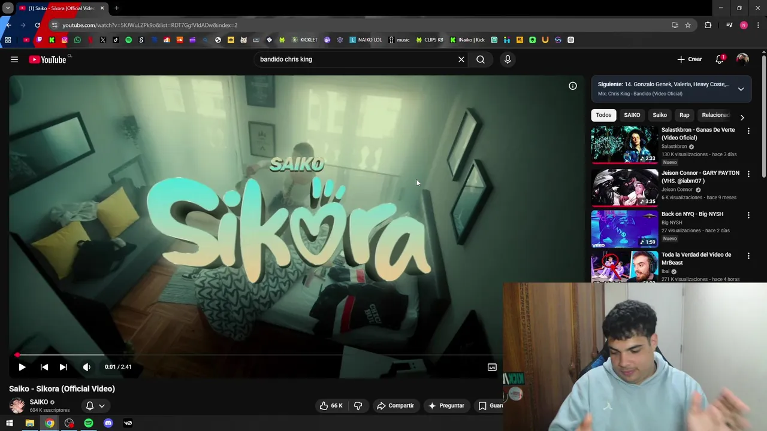Open a new browser tab
The image size is (767, 431).
point(116,8)
